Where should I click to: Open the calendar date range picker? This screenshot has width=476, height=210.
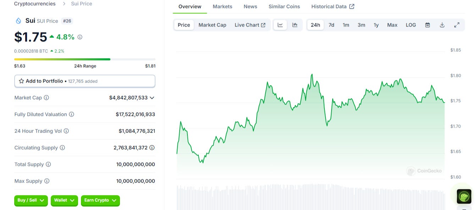pyautogui.click(x=427, y=25)
